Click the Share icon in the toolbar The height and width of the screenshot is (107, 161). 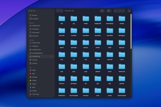click(x=115, y=11)
